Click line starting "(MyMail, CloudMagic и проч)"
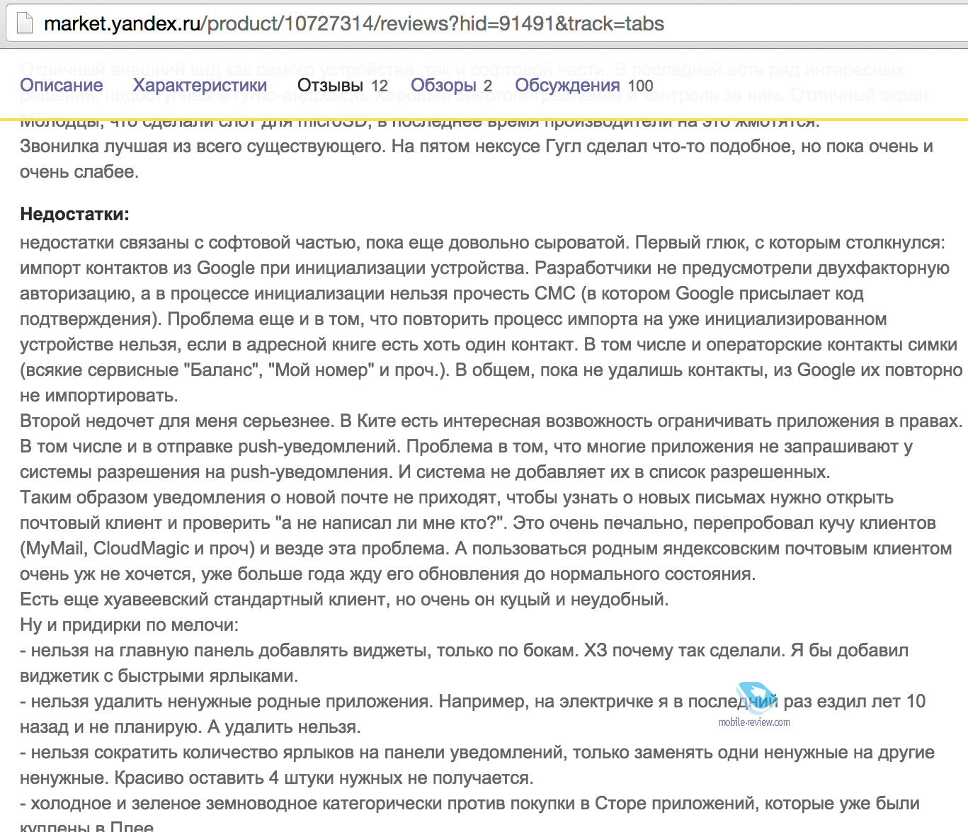 [x=486, y=549]
